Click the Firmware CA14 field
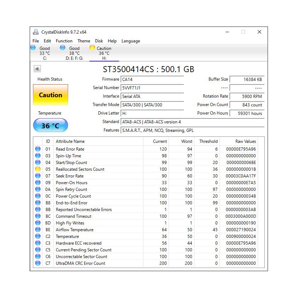Image resolution: width=298 pixels, height=298 pixels. [x=152, y=80]
